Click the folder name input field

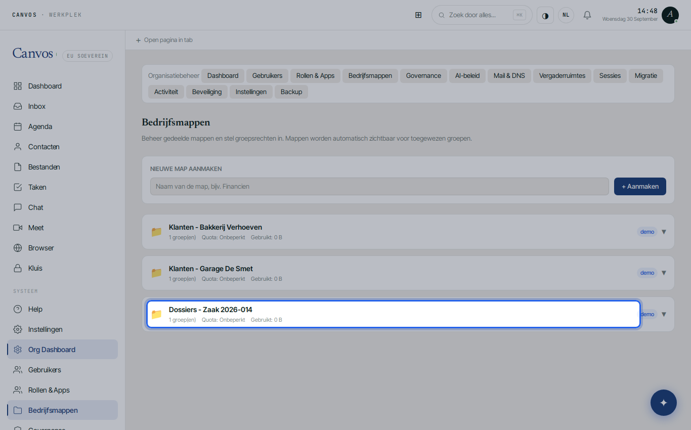379,186
